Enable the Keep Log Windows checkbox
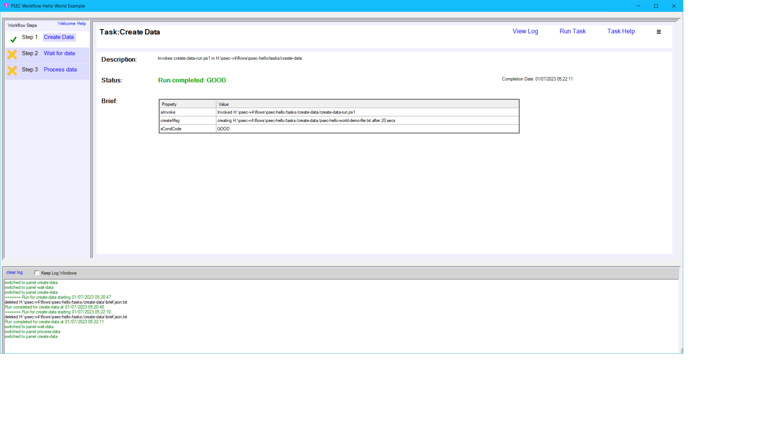The height and width of the screenshot is (435, 775). 37,273
